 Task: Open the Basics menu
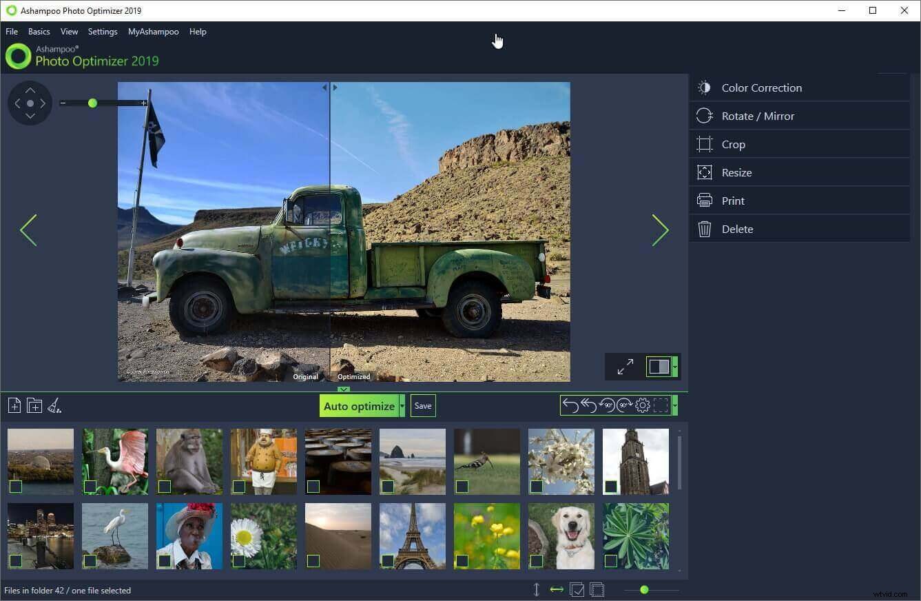pyautogui.click(x=39, y=31)
